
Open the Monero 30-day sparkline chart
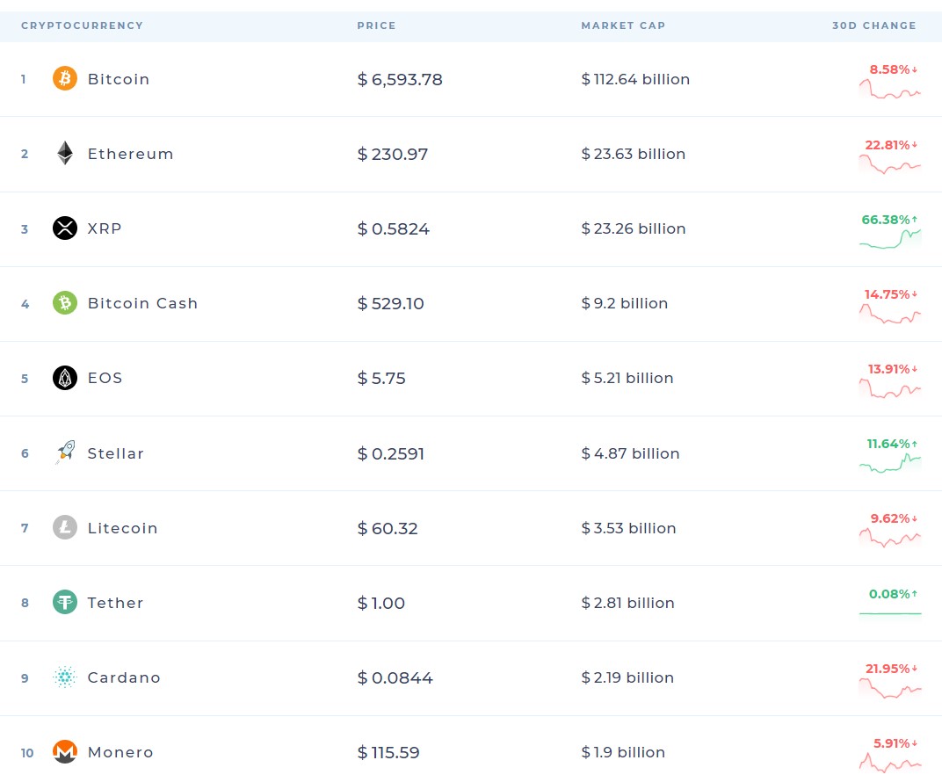pyautogui.click(x=890, y=763)
